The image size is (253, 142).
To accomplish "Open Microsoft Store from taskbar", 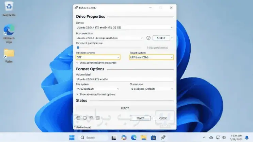I will pos(153,138).
